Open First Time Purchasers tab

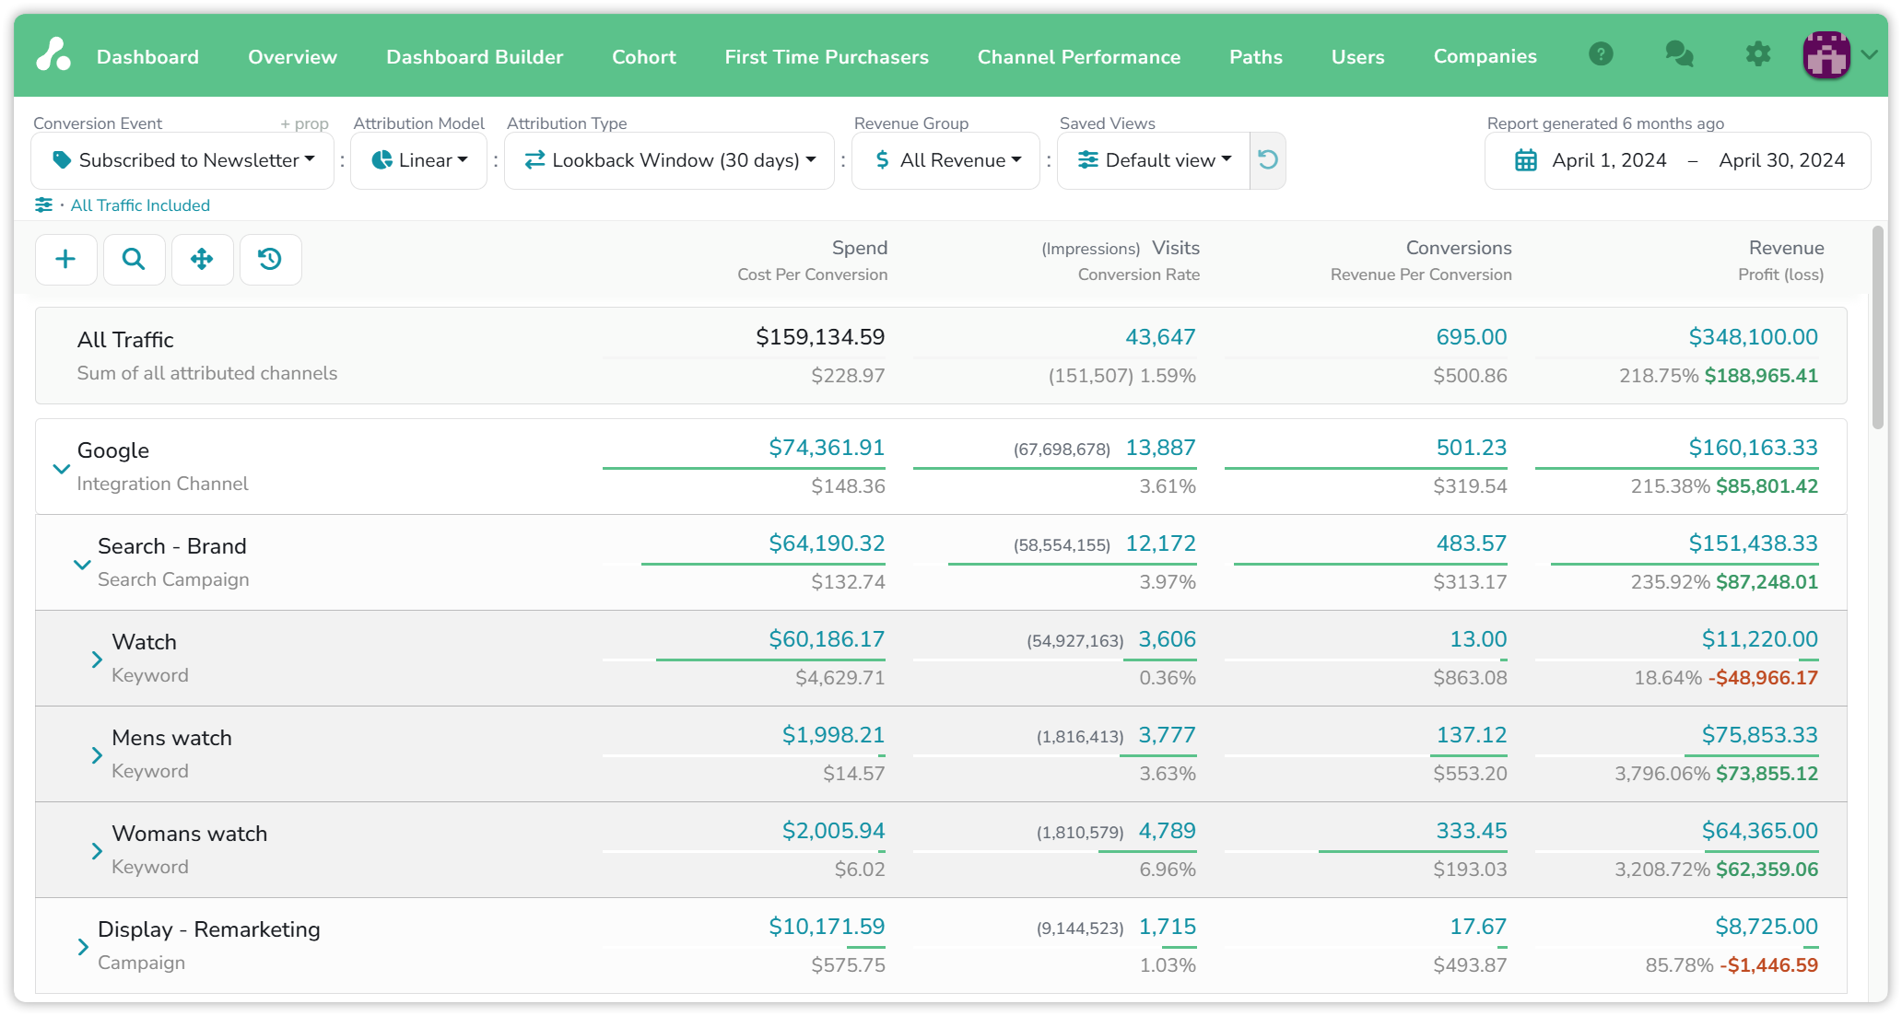tap(827, 57)
